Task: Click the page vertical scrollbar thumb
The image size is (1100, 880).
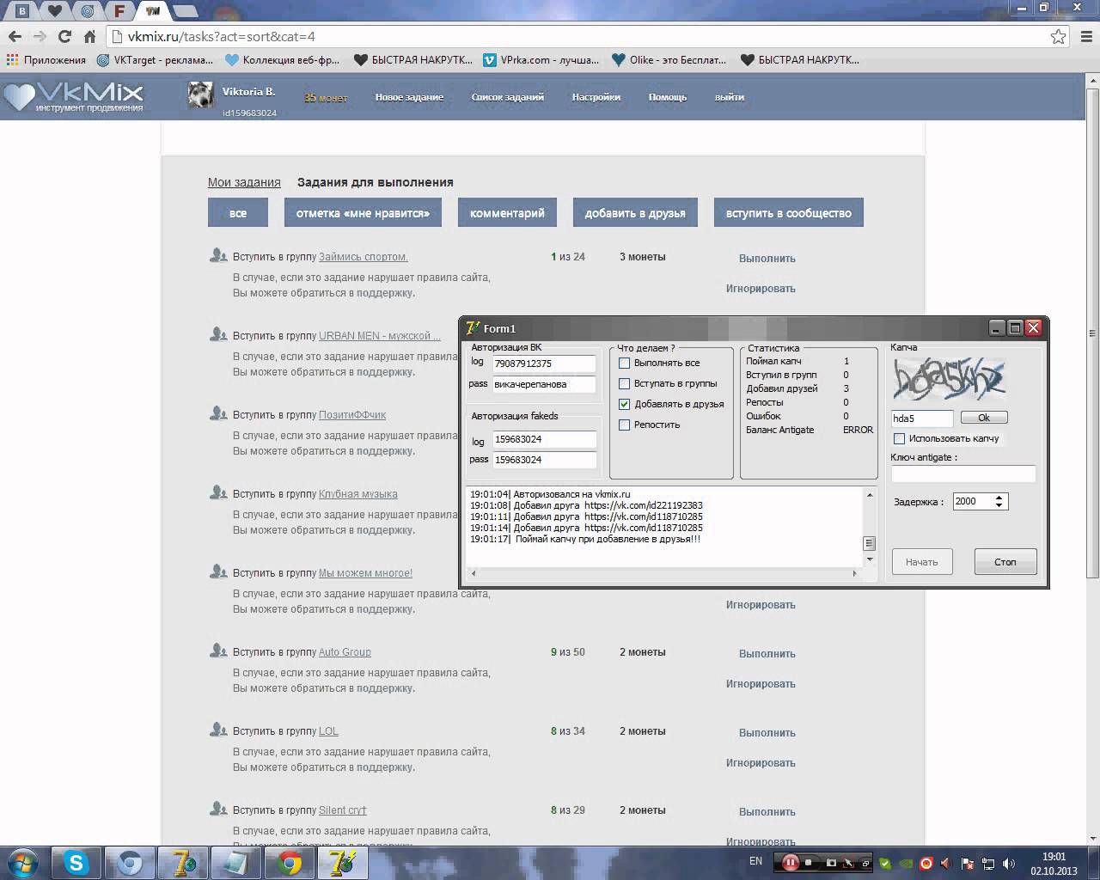Action: 1092,333
